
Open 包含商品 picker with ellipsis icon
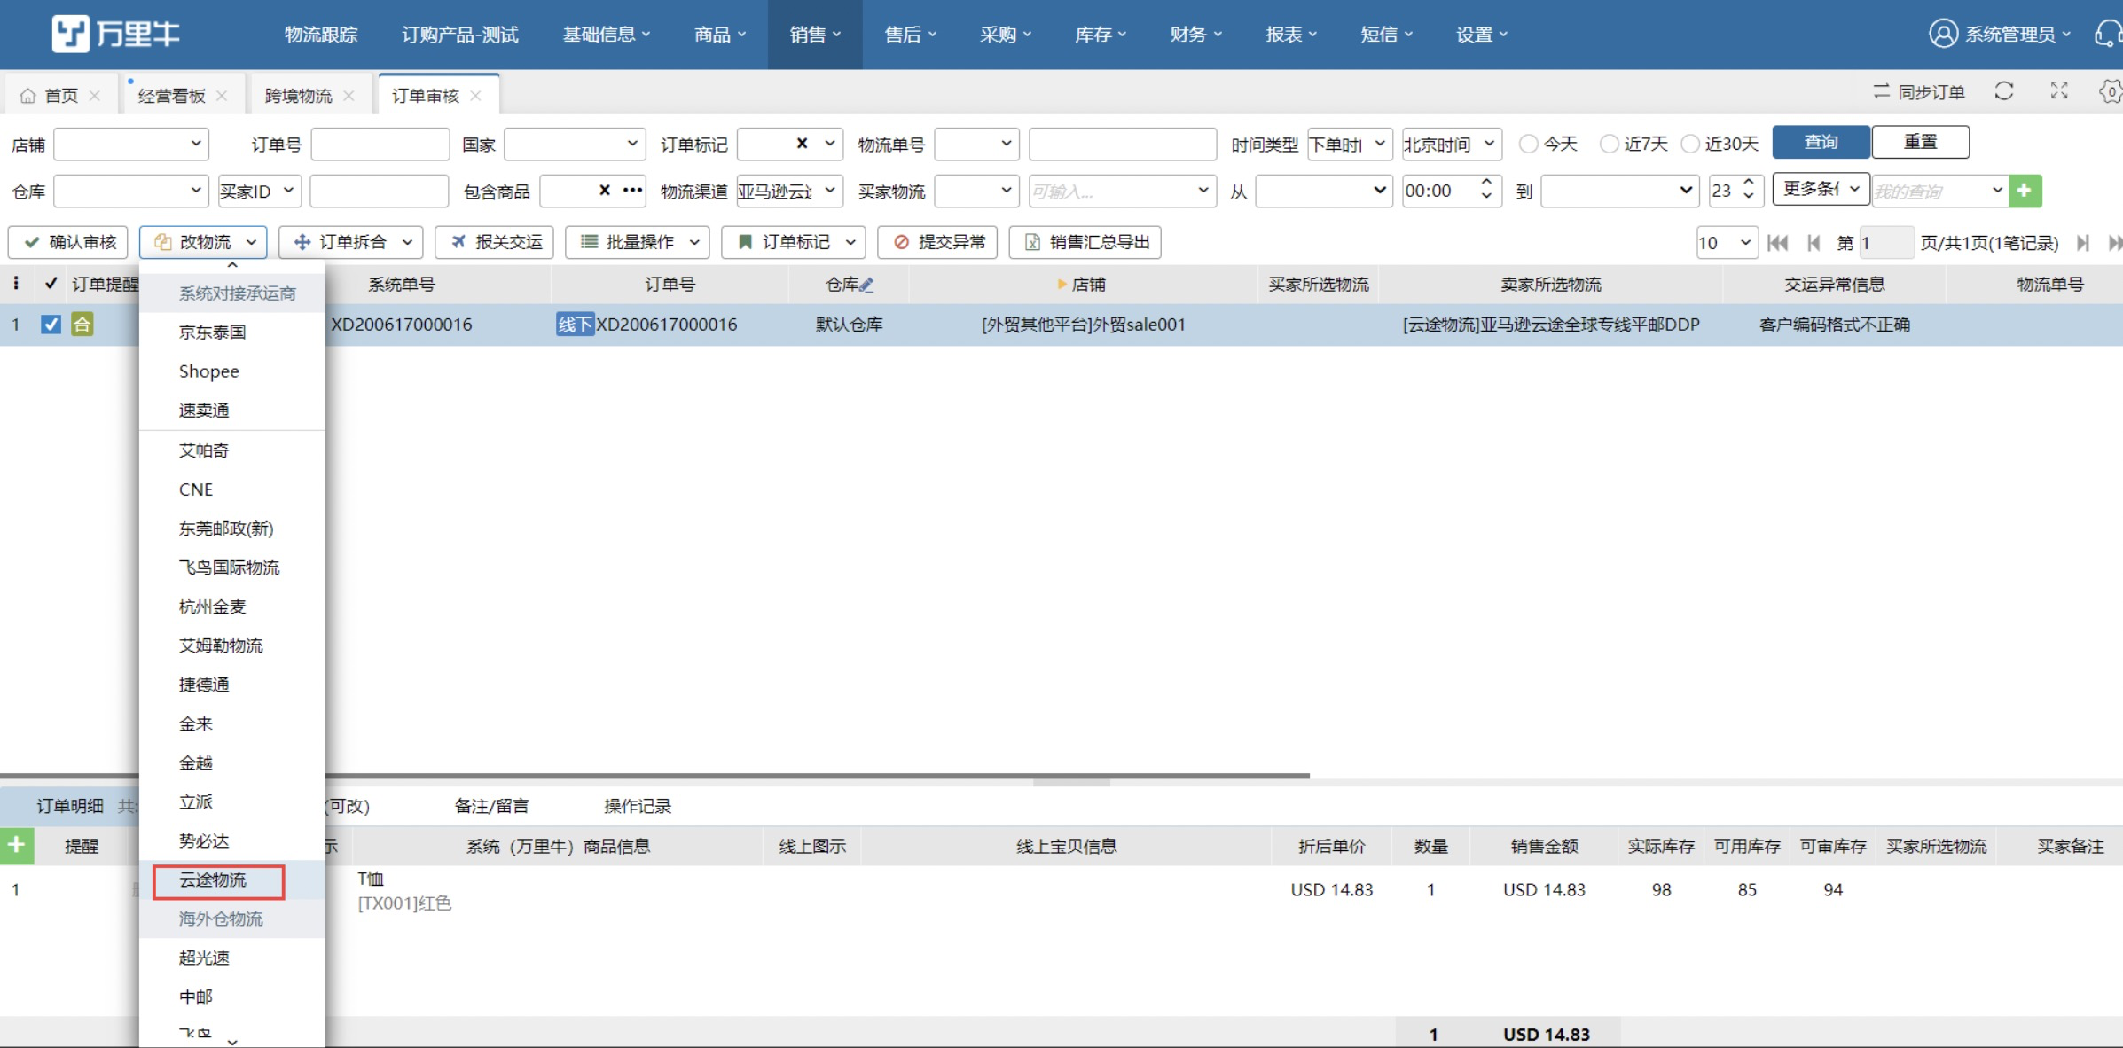point(632,190)
